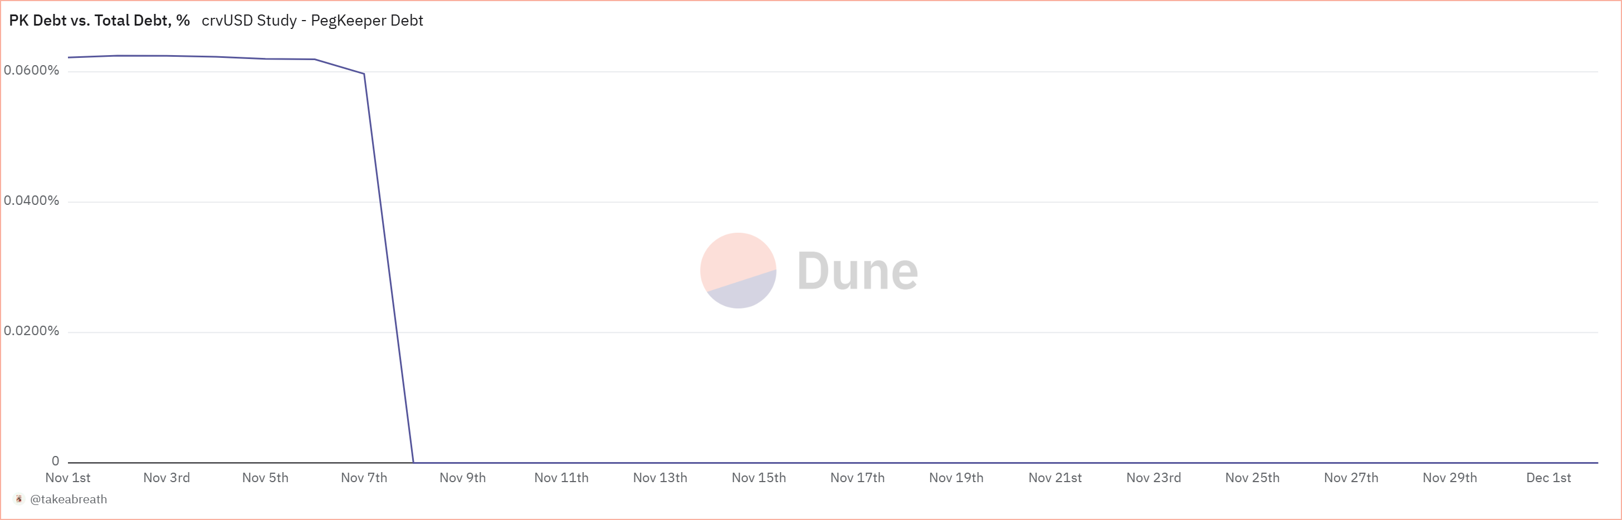Image resolution: width=1622 pixels, height=520 pixels.
Task: Select the Nov 27th axis label
Action: (1351, 478)
